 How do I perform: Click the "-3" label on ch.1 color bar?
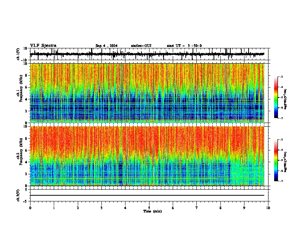pyautogui.click(x=281, y=77)
